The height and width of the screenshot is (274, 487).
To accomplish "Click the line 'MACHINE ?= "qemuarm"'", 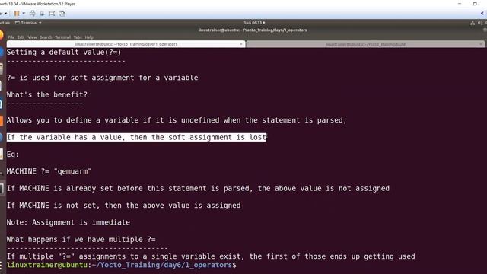I will click(49, 171).
